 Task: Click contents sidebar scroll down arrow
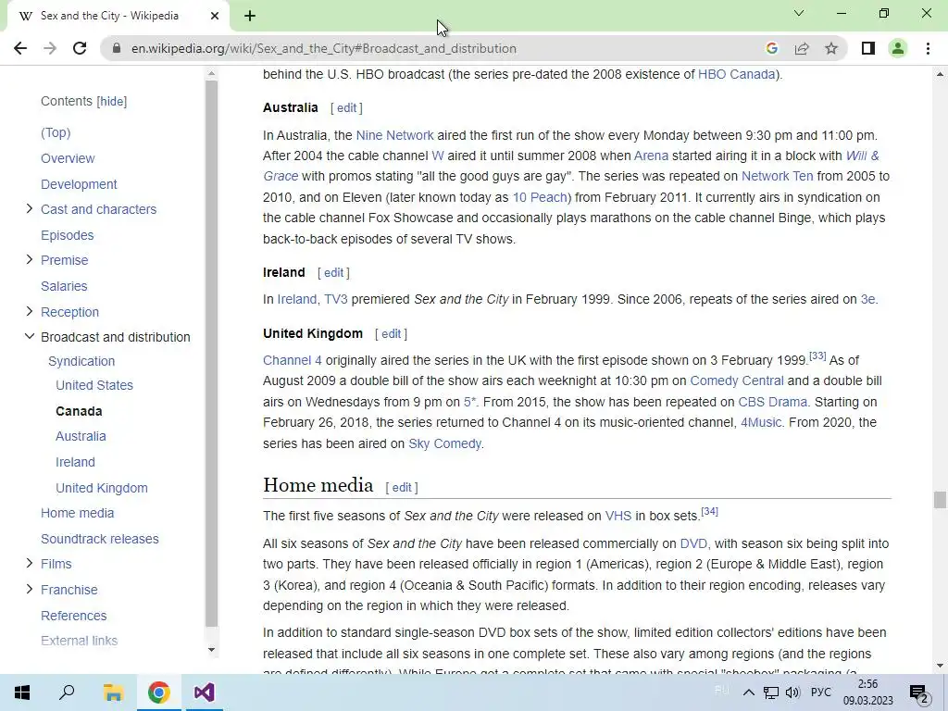pyautogui.click(x=211, y=650)
